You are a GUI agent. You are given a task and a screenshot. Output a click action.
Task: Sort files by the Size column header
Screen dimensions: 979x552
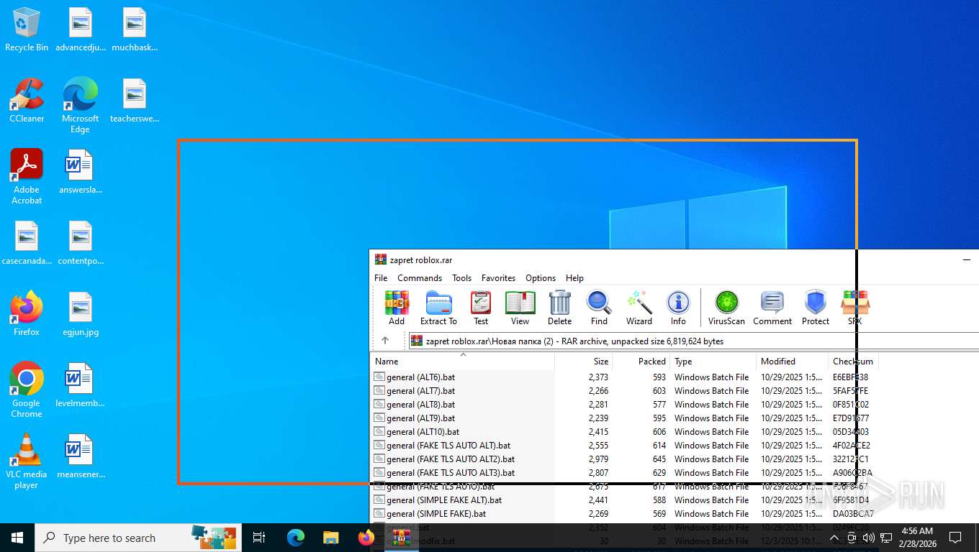click(583, 362)
